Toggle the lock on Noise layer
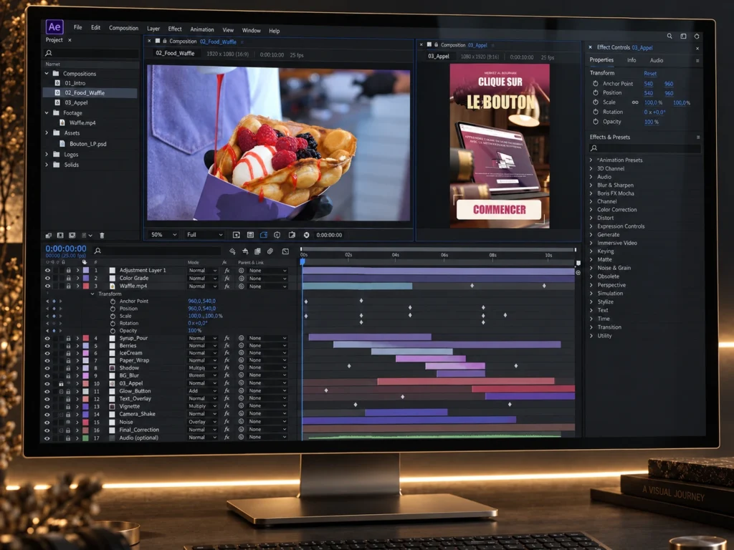 pyautogui.click(x=68, y=423)
